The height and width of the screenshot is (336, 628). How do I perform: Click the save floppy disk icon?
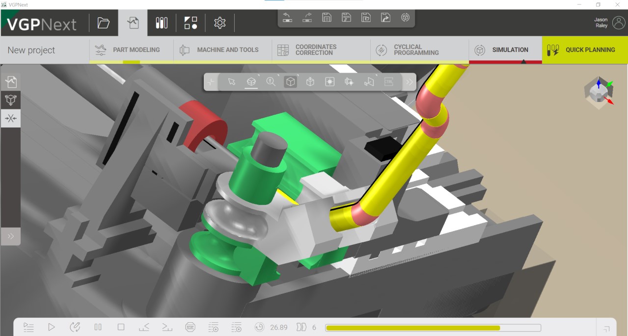(327, 18)
